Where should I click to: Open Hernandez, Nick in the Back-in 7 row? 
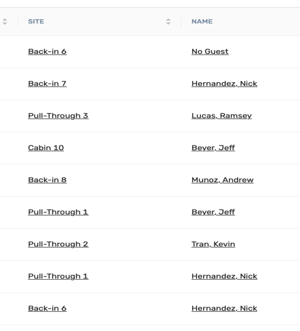click(x=224, y=84)
